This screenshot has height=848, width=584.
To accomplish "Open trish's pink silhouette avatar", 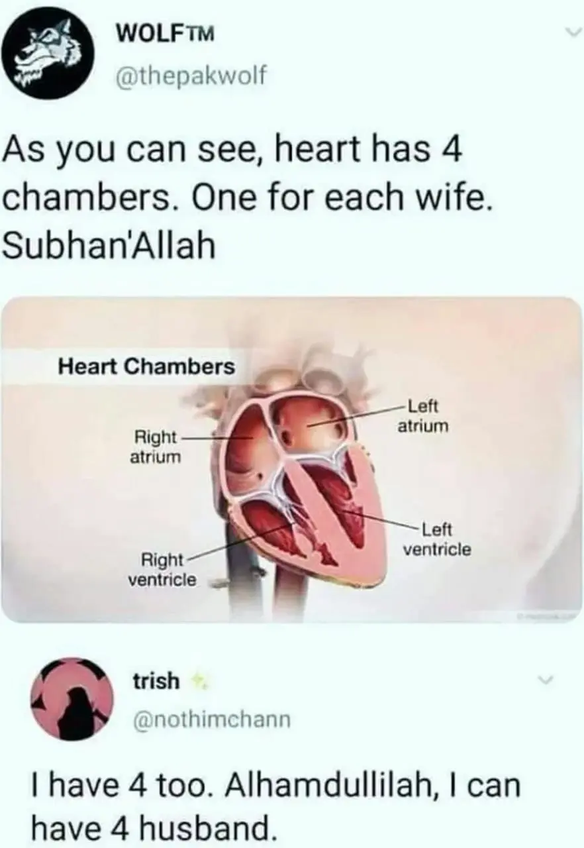I will point(73,699).
